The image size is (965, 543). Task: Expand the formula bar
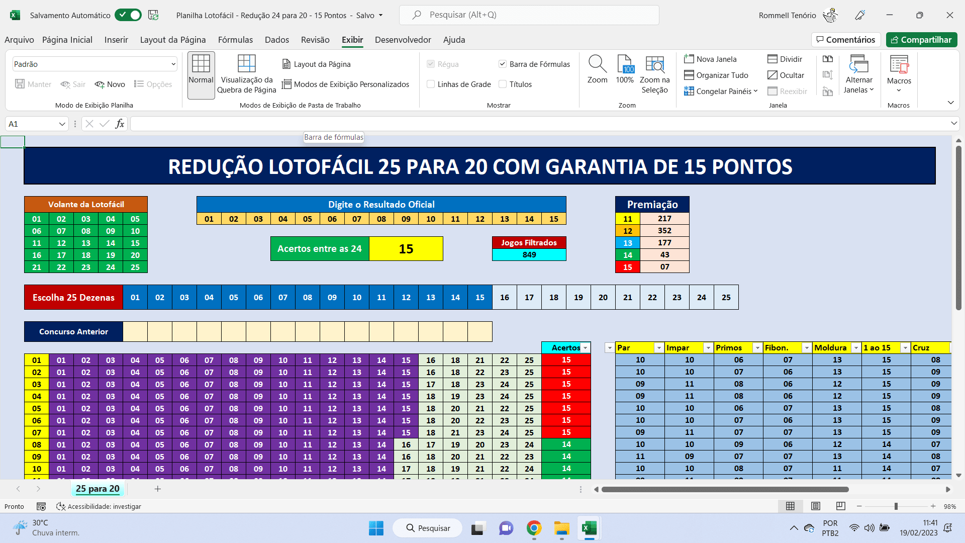click(953, 124)
